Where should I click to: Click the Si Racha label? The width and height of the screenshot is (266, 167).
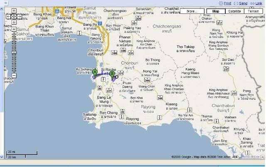pyautogui.click(x=108, y=70)
